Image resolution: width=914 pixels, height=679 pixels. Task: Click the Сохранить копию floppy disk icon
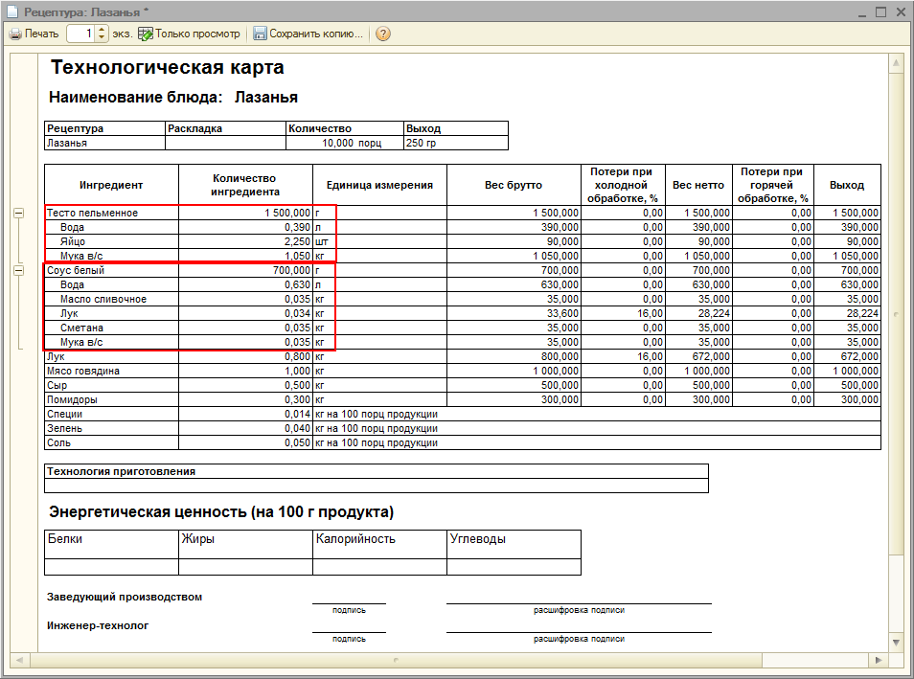point(260,34)
